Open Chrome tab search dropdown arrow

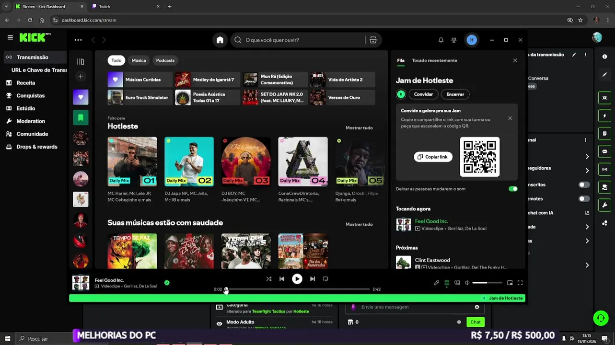click(6, 6)
